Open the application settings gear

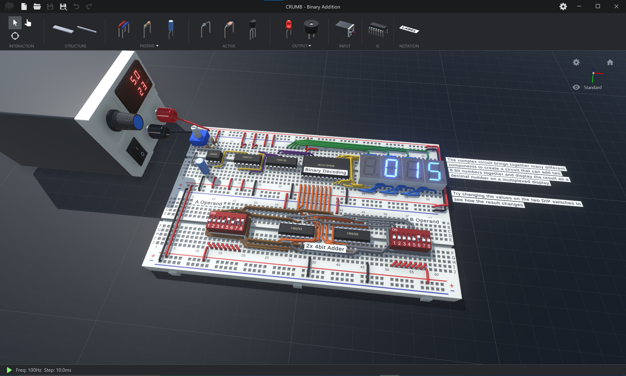[563, 6]
